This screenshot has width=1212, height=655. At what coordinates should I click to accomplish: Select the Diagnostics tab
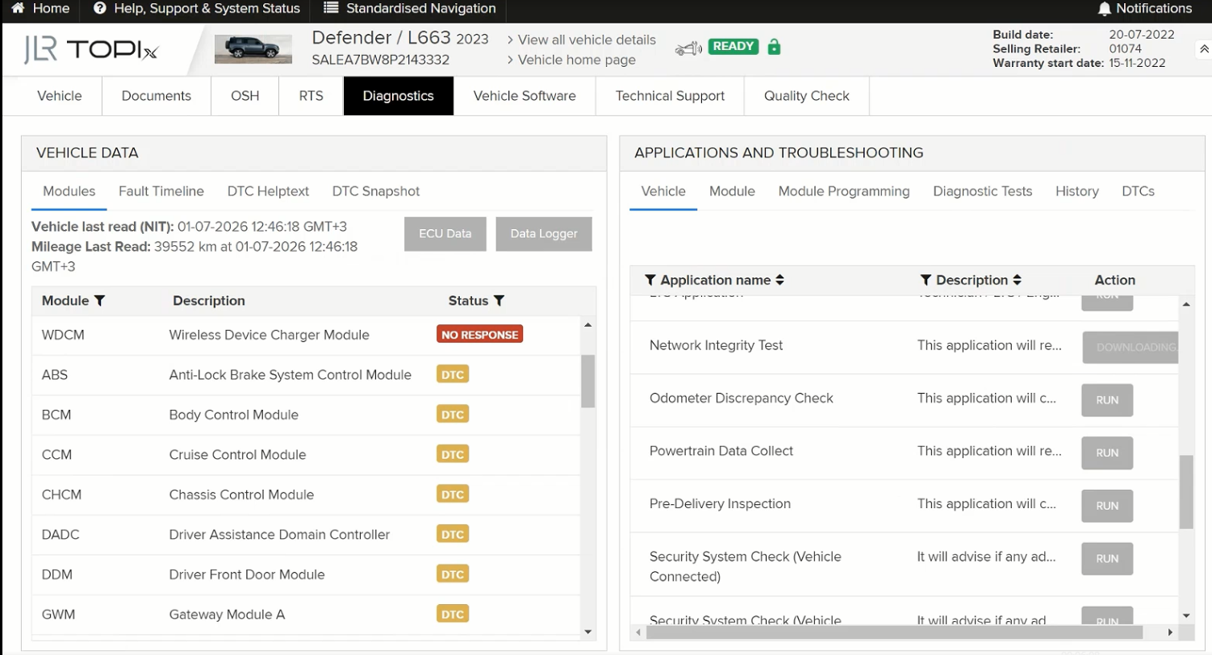399,96
